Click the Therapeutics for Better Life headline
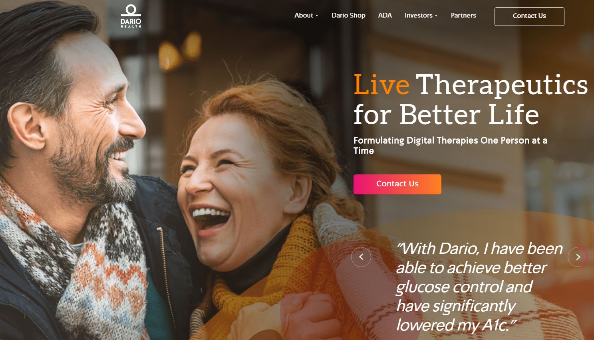The width and height of the screenshot is (594, 340). point(471,100)
